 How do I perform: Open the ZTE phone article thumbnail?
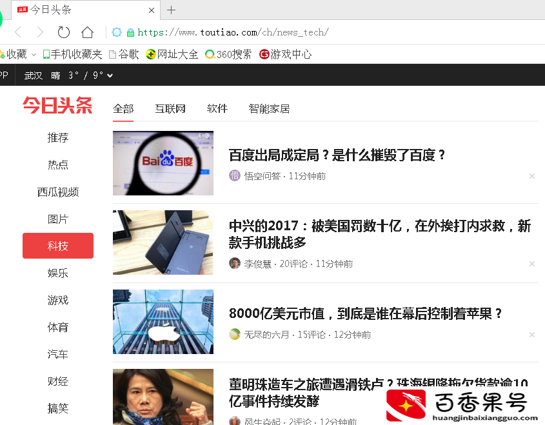click(163, 242)
